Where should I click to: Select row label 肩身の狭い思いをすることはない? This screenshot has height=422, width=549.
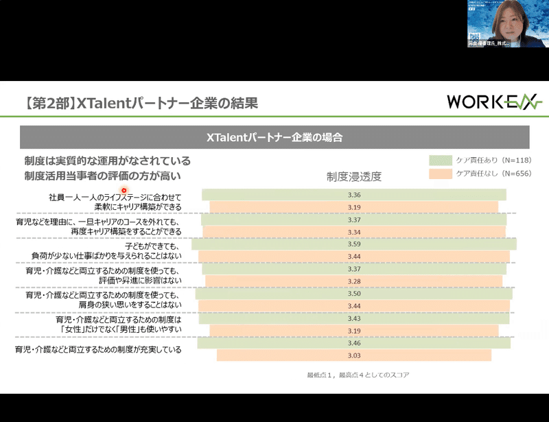coord(130,305)
